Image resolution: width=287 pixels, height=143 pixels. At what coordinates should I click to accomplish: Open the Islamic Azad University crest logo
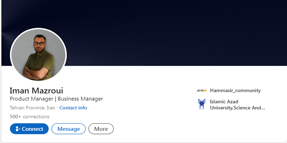click(x=202, y=104)
